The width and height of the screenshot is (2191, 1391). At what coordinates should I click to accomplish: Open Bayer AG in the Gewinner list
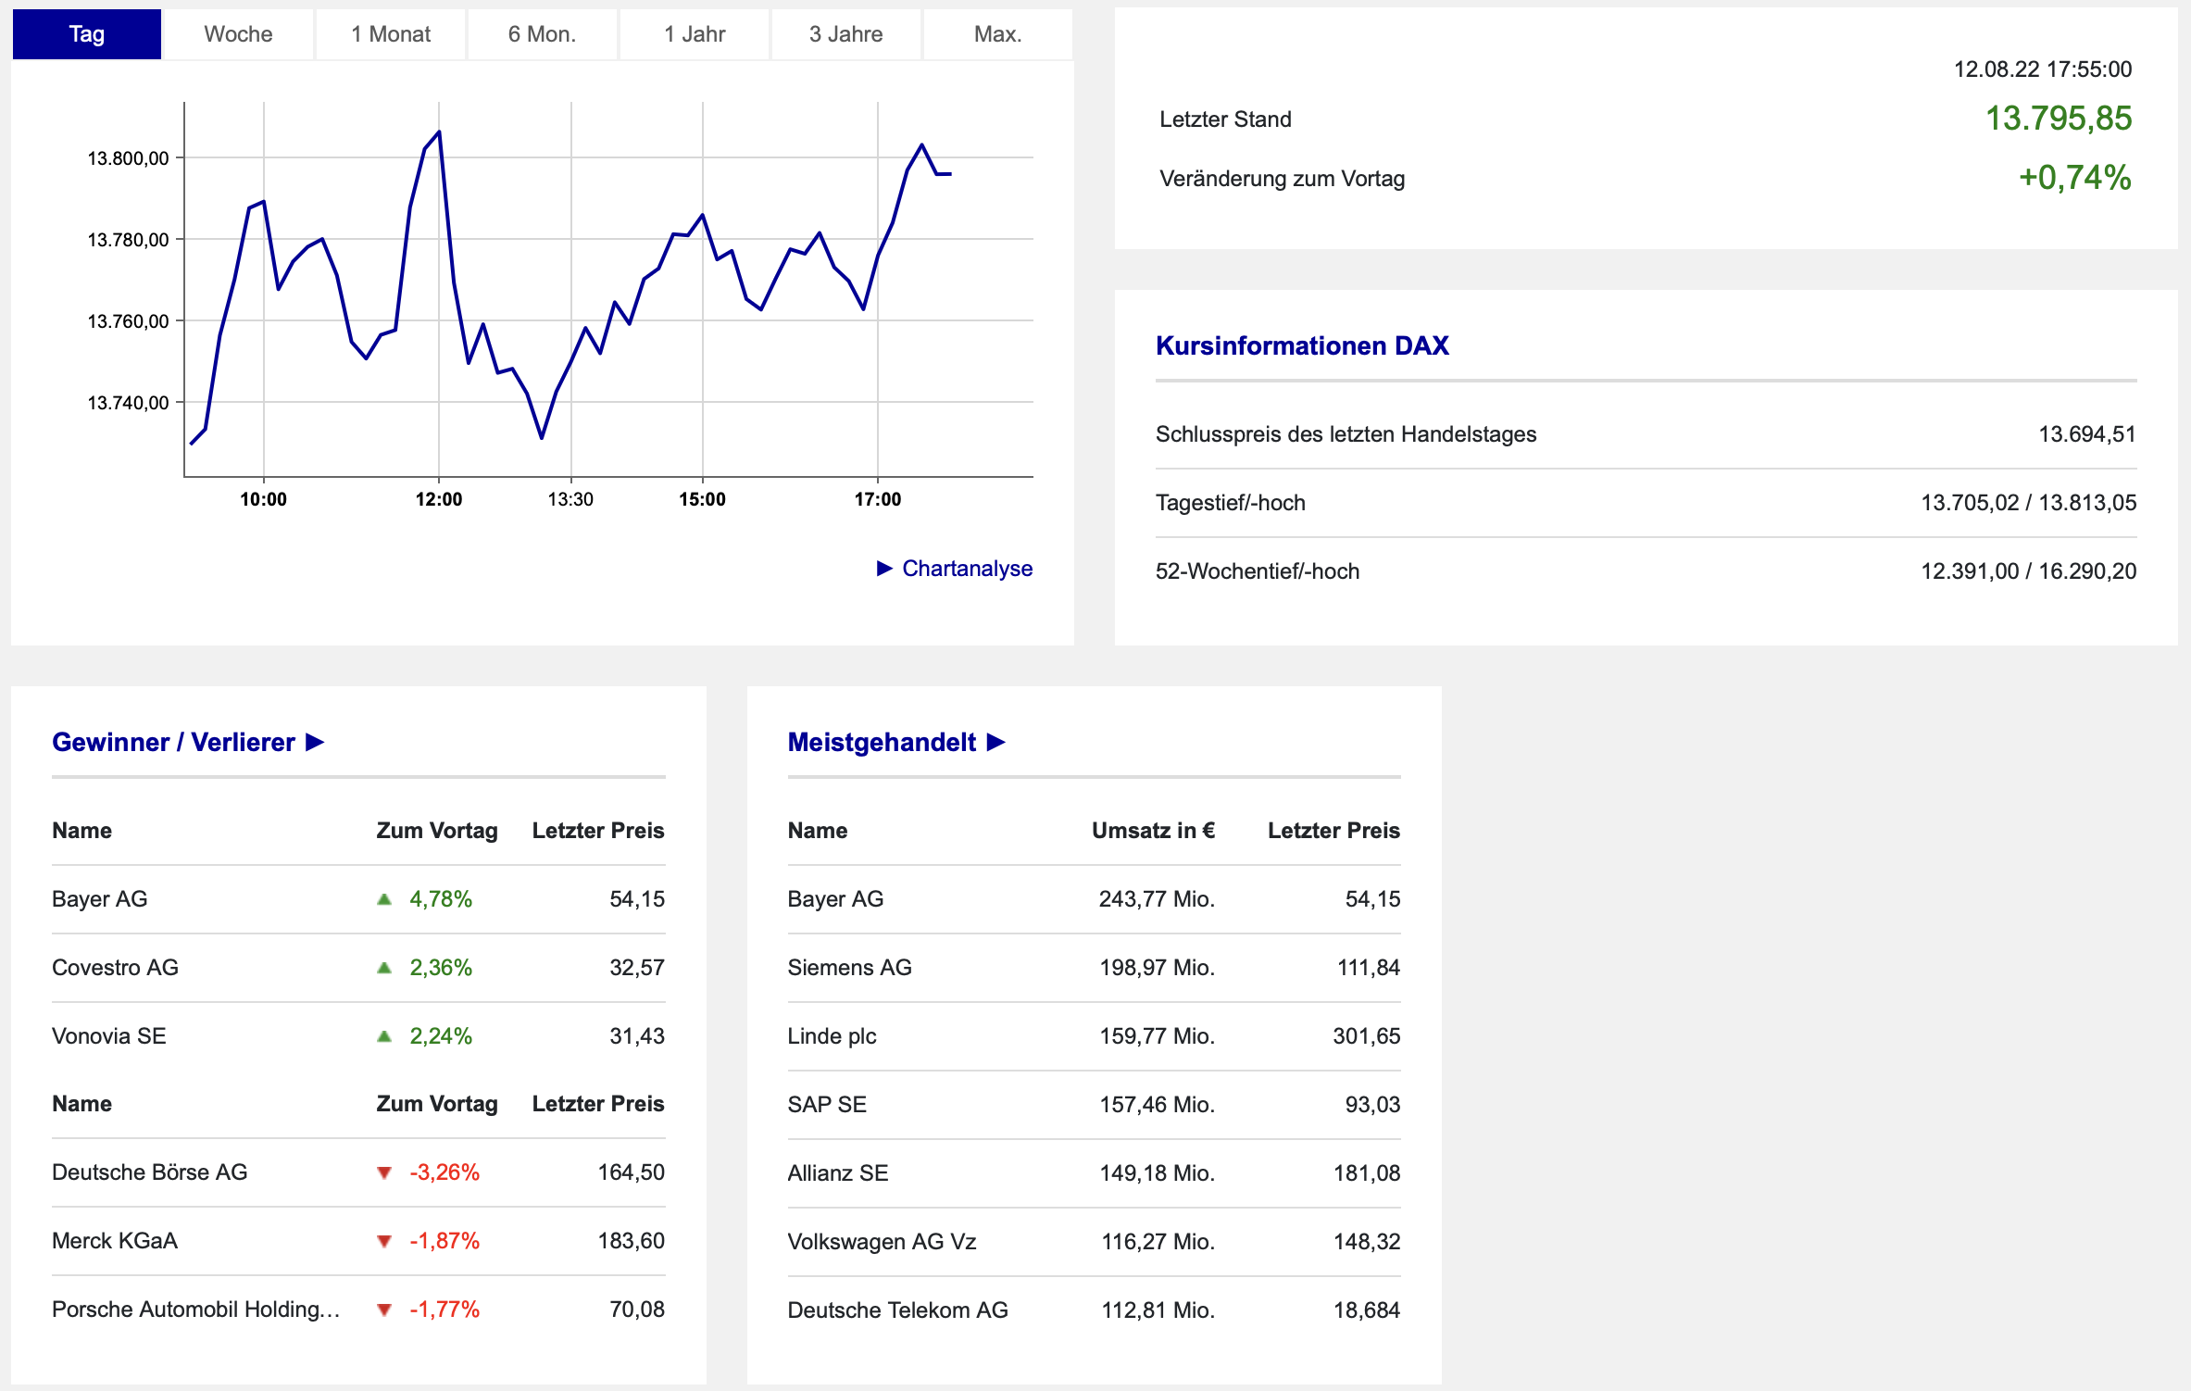point(100,899)
